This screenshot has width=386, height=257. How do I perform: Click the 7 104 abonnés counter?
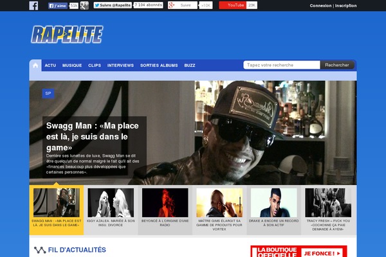pos(149,5)
